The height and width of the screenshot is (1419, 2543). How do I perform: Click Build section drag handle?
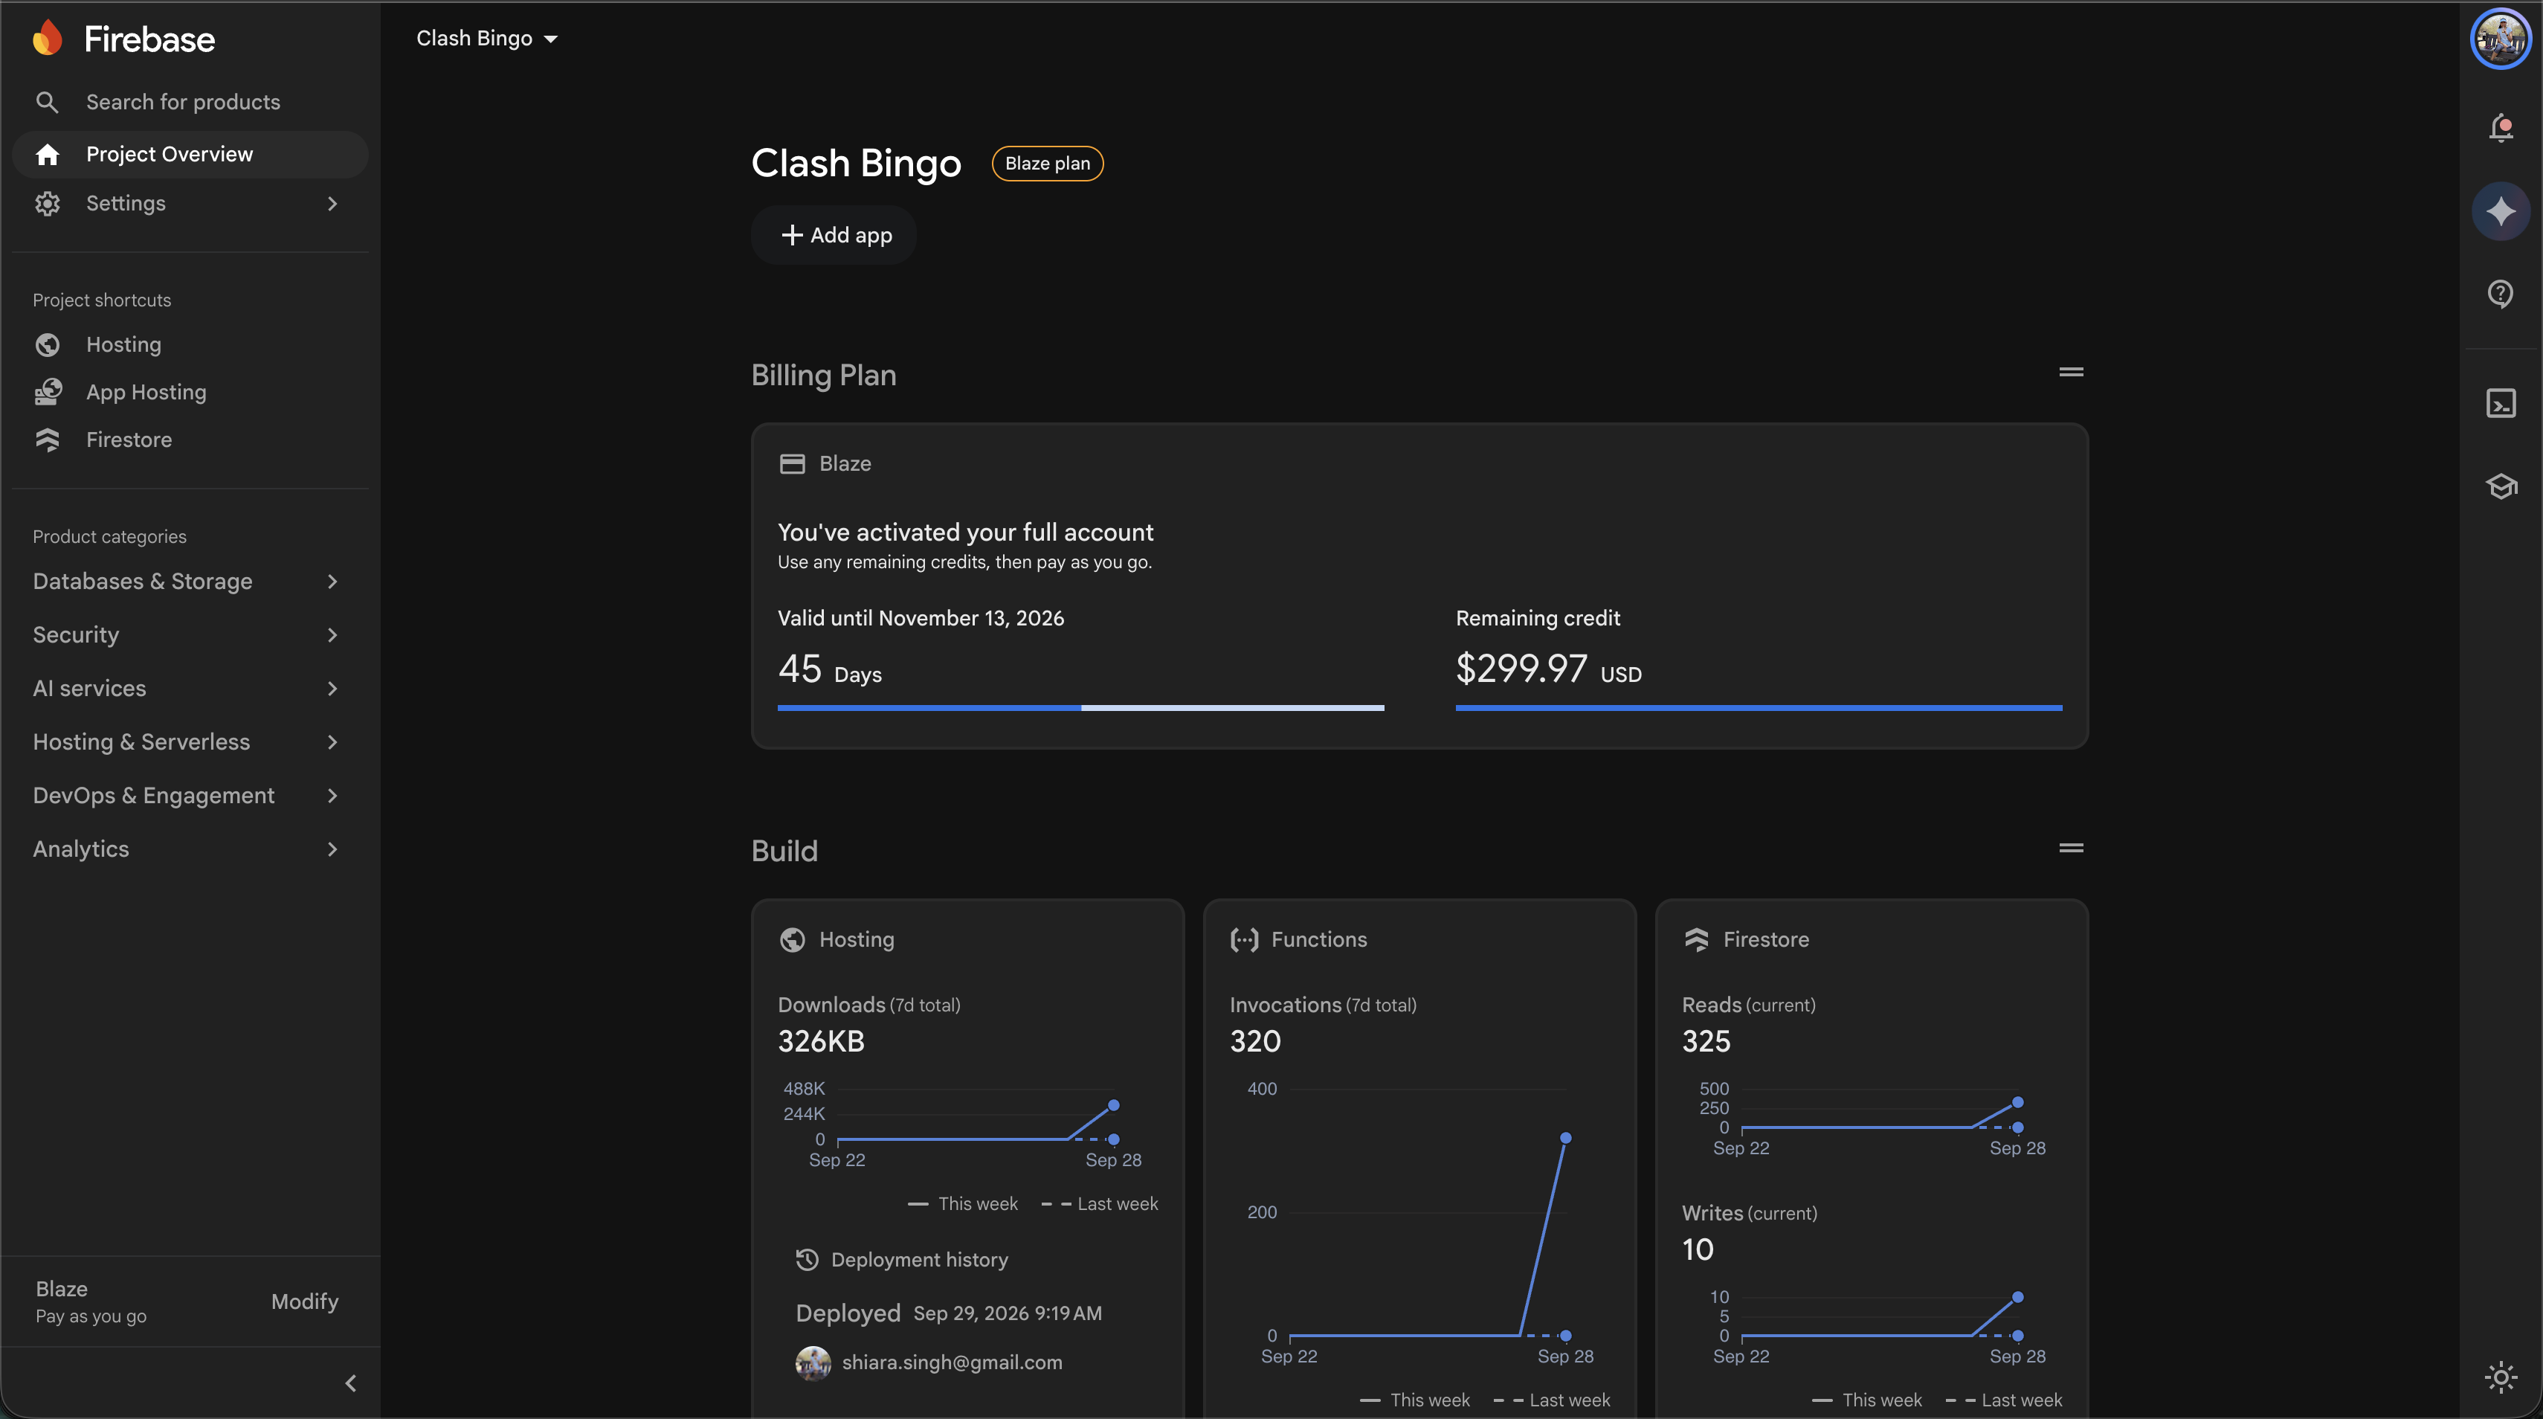(2070, 849)
